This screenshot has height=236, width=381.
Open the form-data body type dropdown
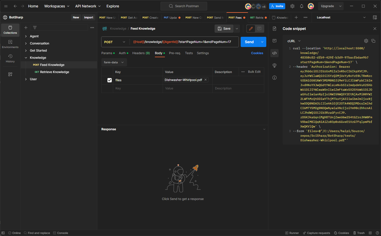point(114,62)
